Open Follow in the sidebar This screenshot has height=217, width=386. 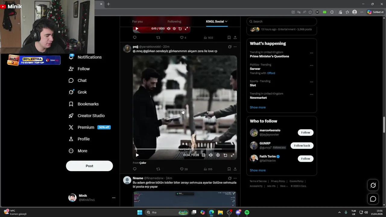point(79,69)
